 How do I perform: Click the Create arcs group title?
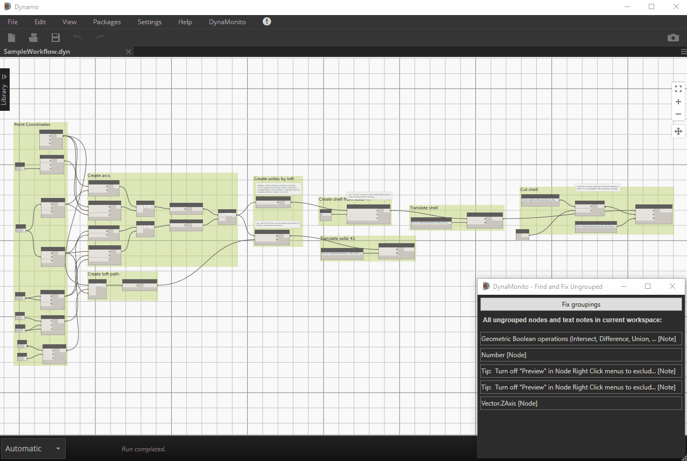(99, 175)
